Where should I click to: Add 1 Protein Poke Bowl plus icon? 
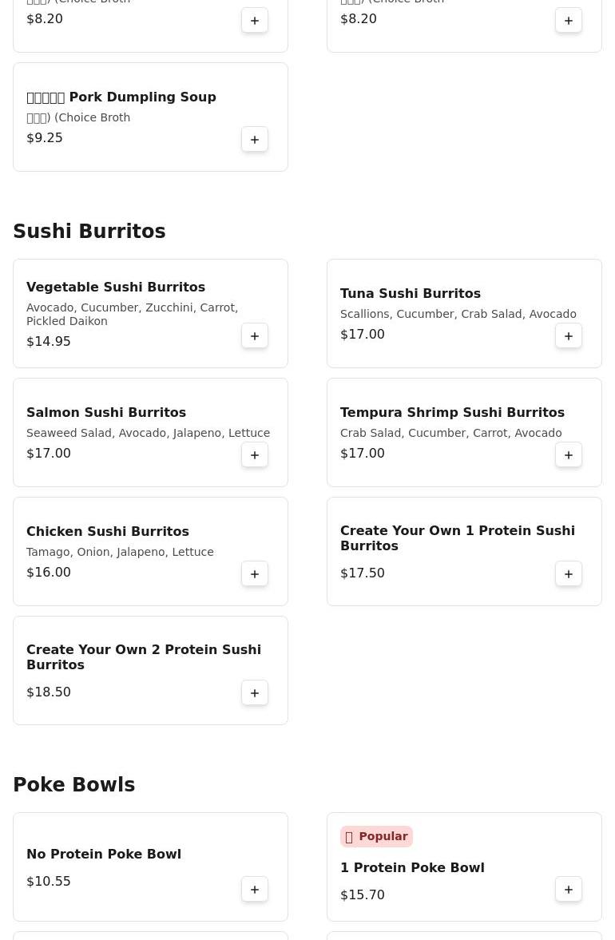(x=568, y=890)
